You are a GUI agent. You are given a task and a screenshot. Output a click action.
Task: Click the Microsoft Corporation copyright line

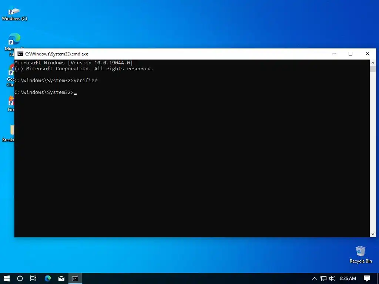84,69
